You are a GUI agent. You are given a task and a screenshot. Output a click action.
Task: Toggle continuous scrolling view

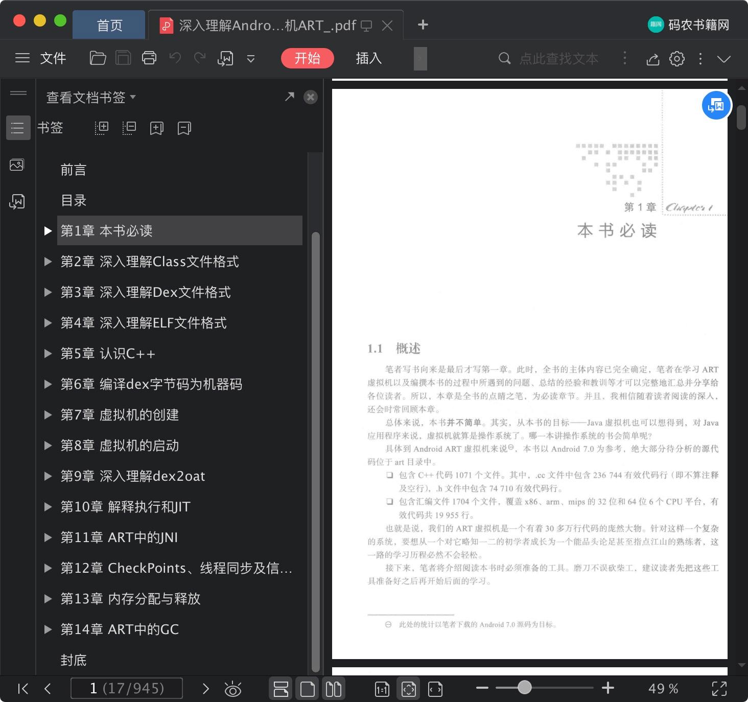coord(281,689)
